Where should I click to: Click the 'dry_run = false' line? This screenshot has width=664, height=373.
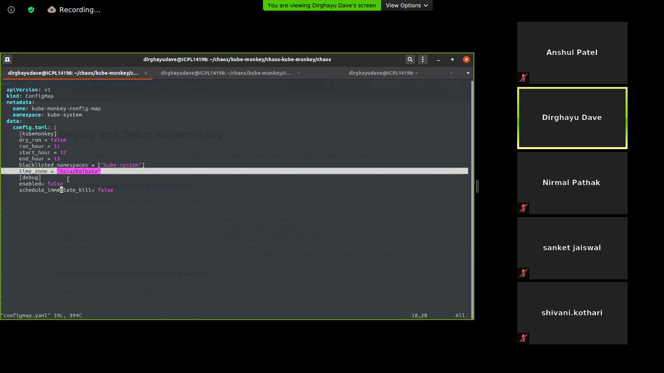tap(43, 140)
